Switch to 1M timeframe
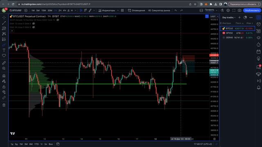Screen dimensions: 262x147 click(33, 10)
